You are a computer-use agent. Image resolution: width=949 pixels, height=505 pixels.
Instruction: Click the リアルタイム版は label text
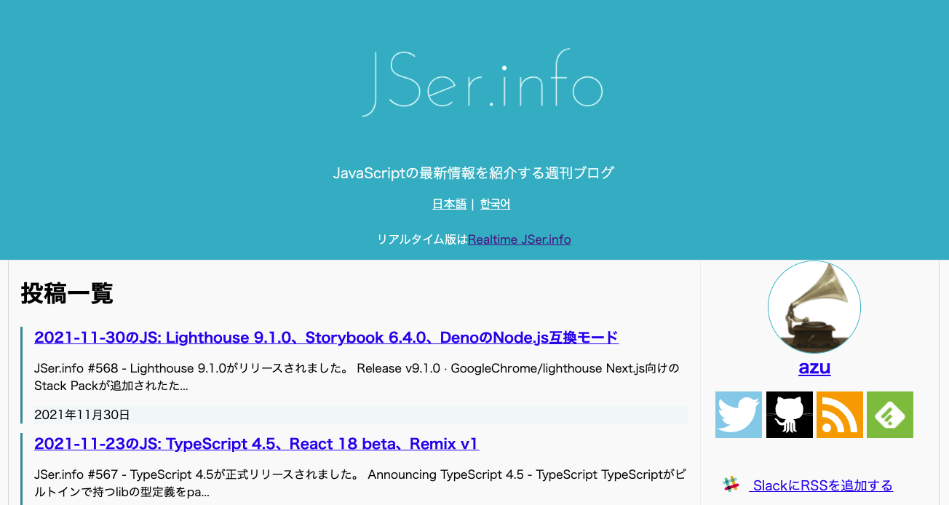[x=422, y=239]
